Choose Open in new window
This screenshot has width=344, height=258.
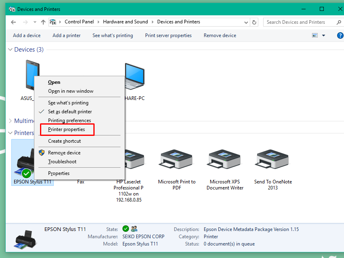[x=71, y=91]
